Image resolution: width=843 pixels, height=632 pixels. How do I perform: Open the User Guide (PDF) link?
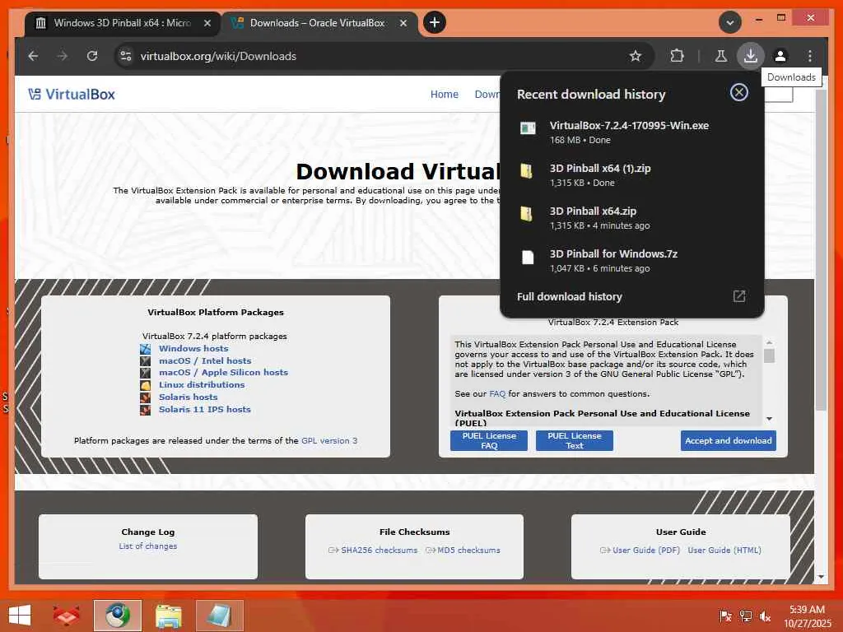tap(646, 551)
